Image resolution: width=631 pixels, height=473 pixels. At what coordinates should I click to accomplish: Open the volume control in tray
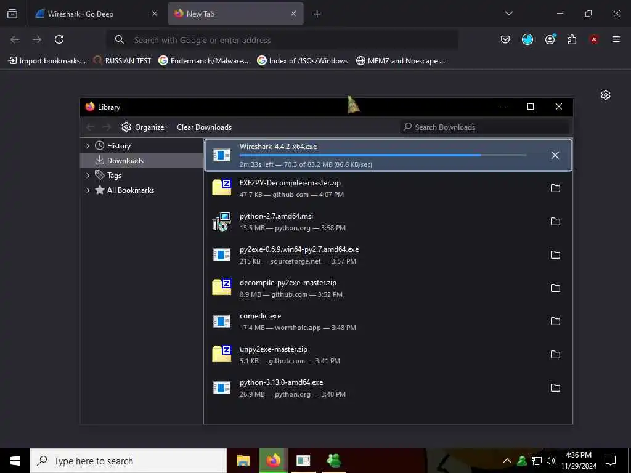tap(551, 461)
